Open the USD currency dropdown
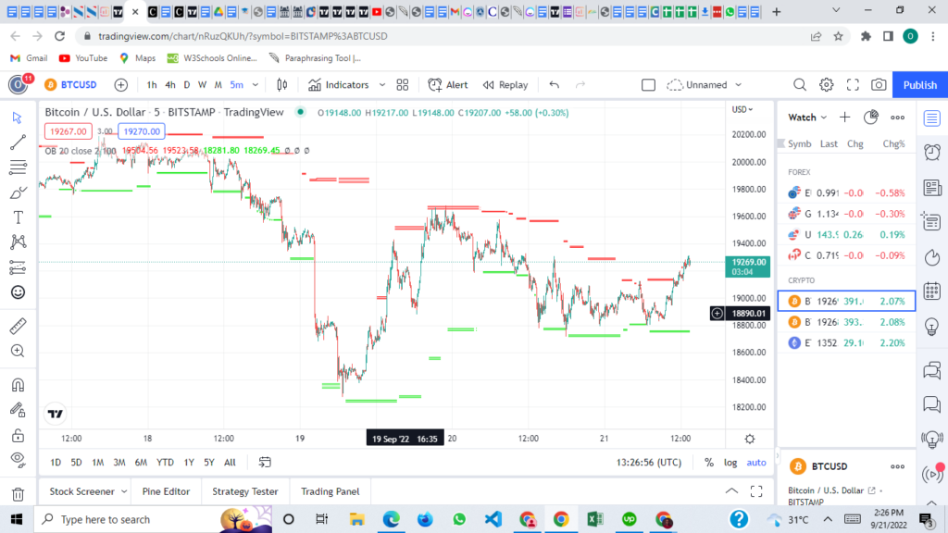The height and width of the screenshot is (533, 948). click(x=742, y=109)
